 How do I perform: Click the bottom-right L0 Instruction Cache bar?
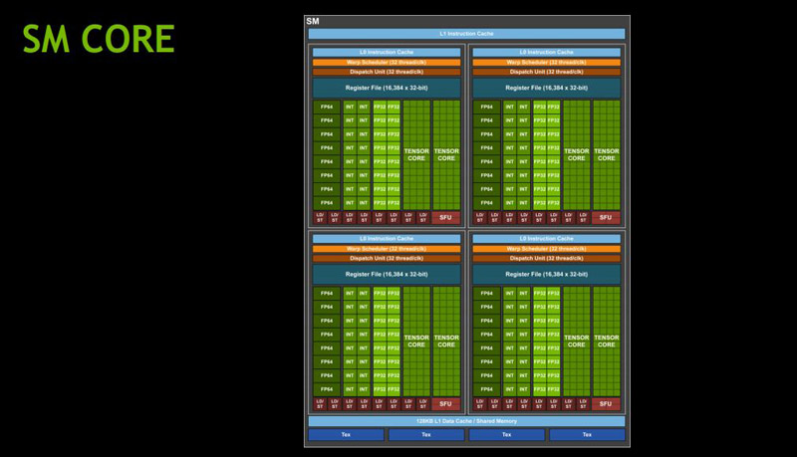pyautogui.click(x=547, y=239)
